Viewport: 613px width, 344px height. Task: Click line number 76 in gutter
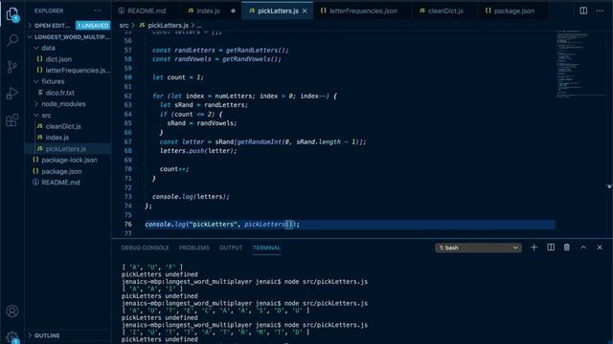pos(127,225)
